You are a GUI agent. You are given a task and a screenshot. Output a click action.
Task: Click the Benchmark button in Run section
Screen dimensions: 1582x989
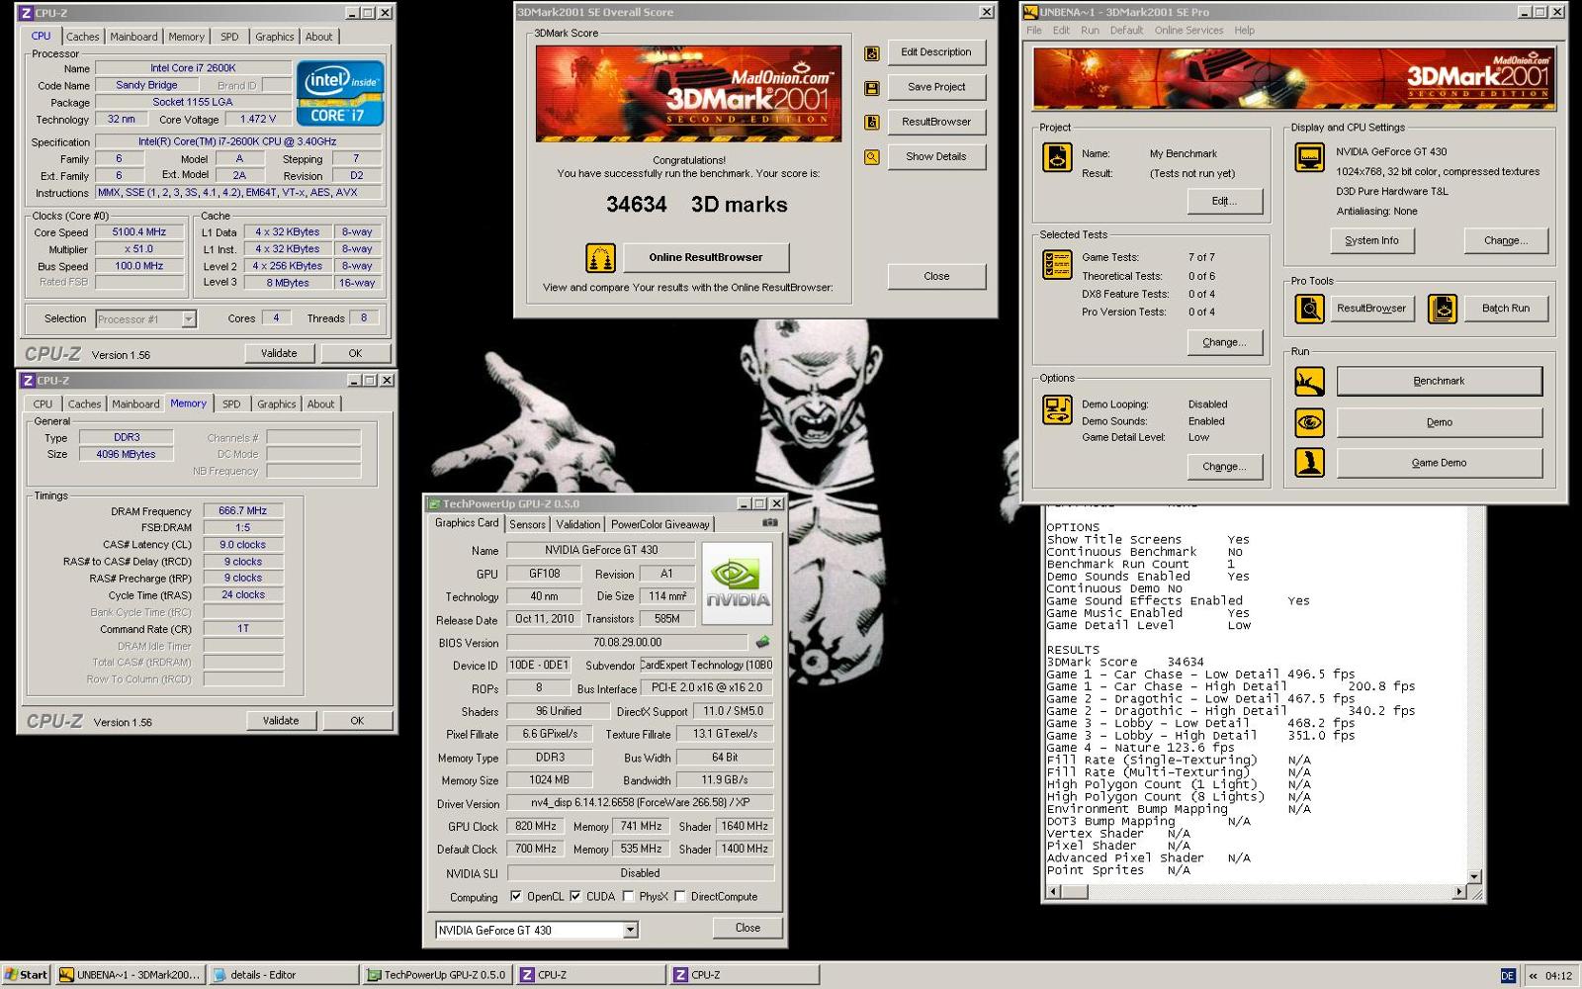(1439, 382)
